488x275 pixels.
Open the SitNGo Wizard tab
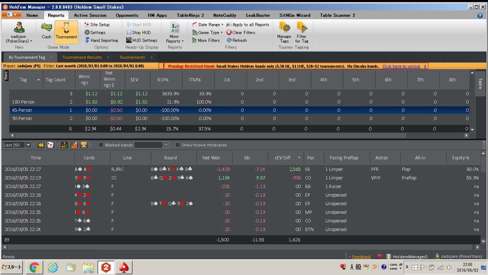[295, 15]
